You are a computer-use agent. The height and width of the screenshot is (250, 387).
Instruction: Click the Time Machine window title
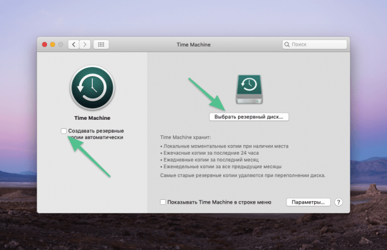point(193,44)
